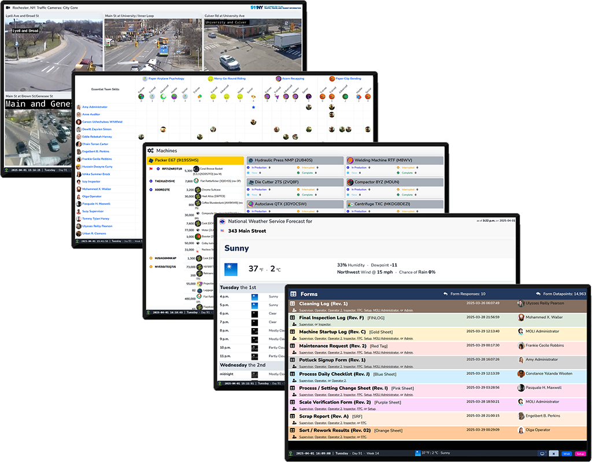Click the reply arrow beside Form Responses
The height and width of the screenshot is (462, 592).
(x=446, y=294)
